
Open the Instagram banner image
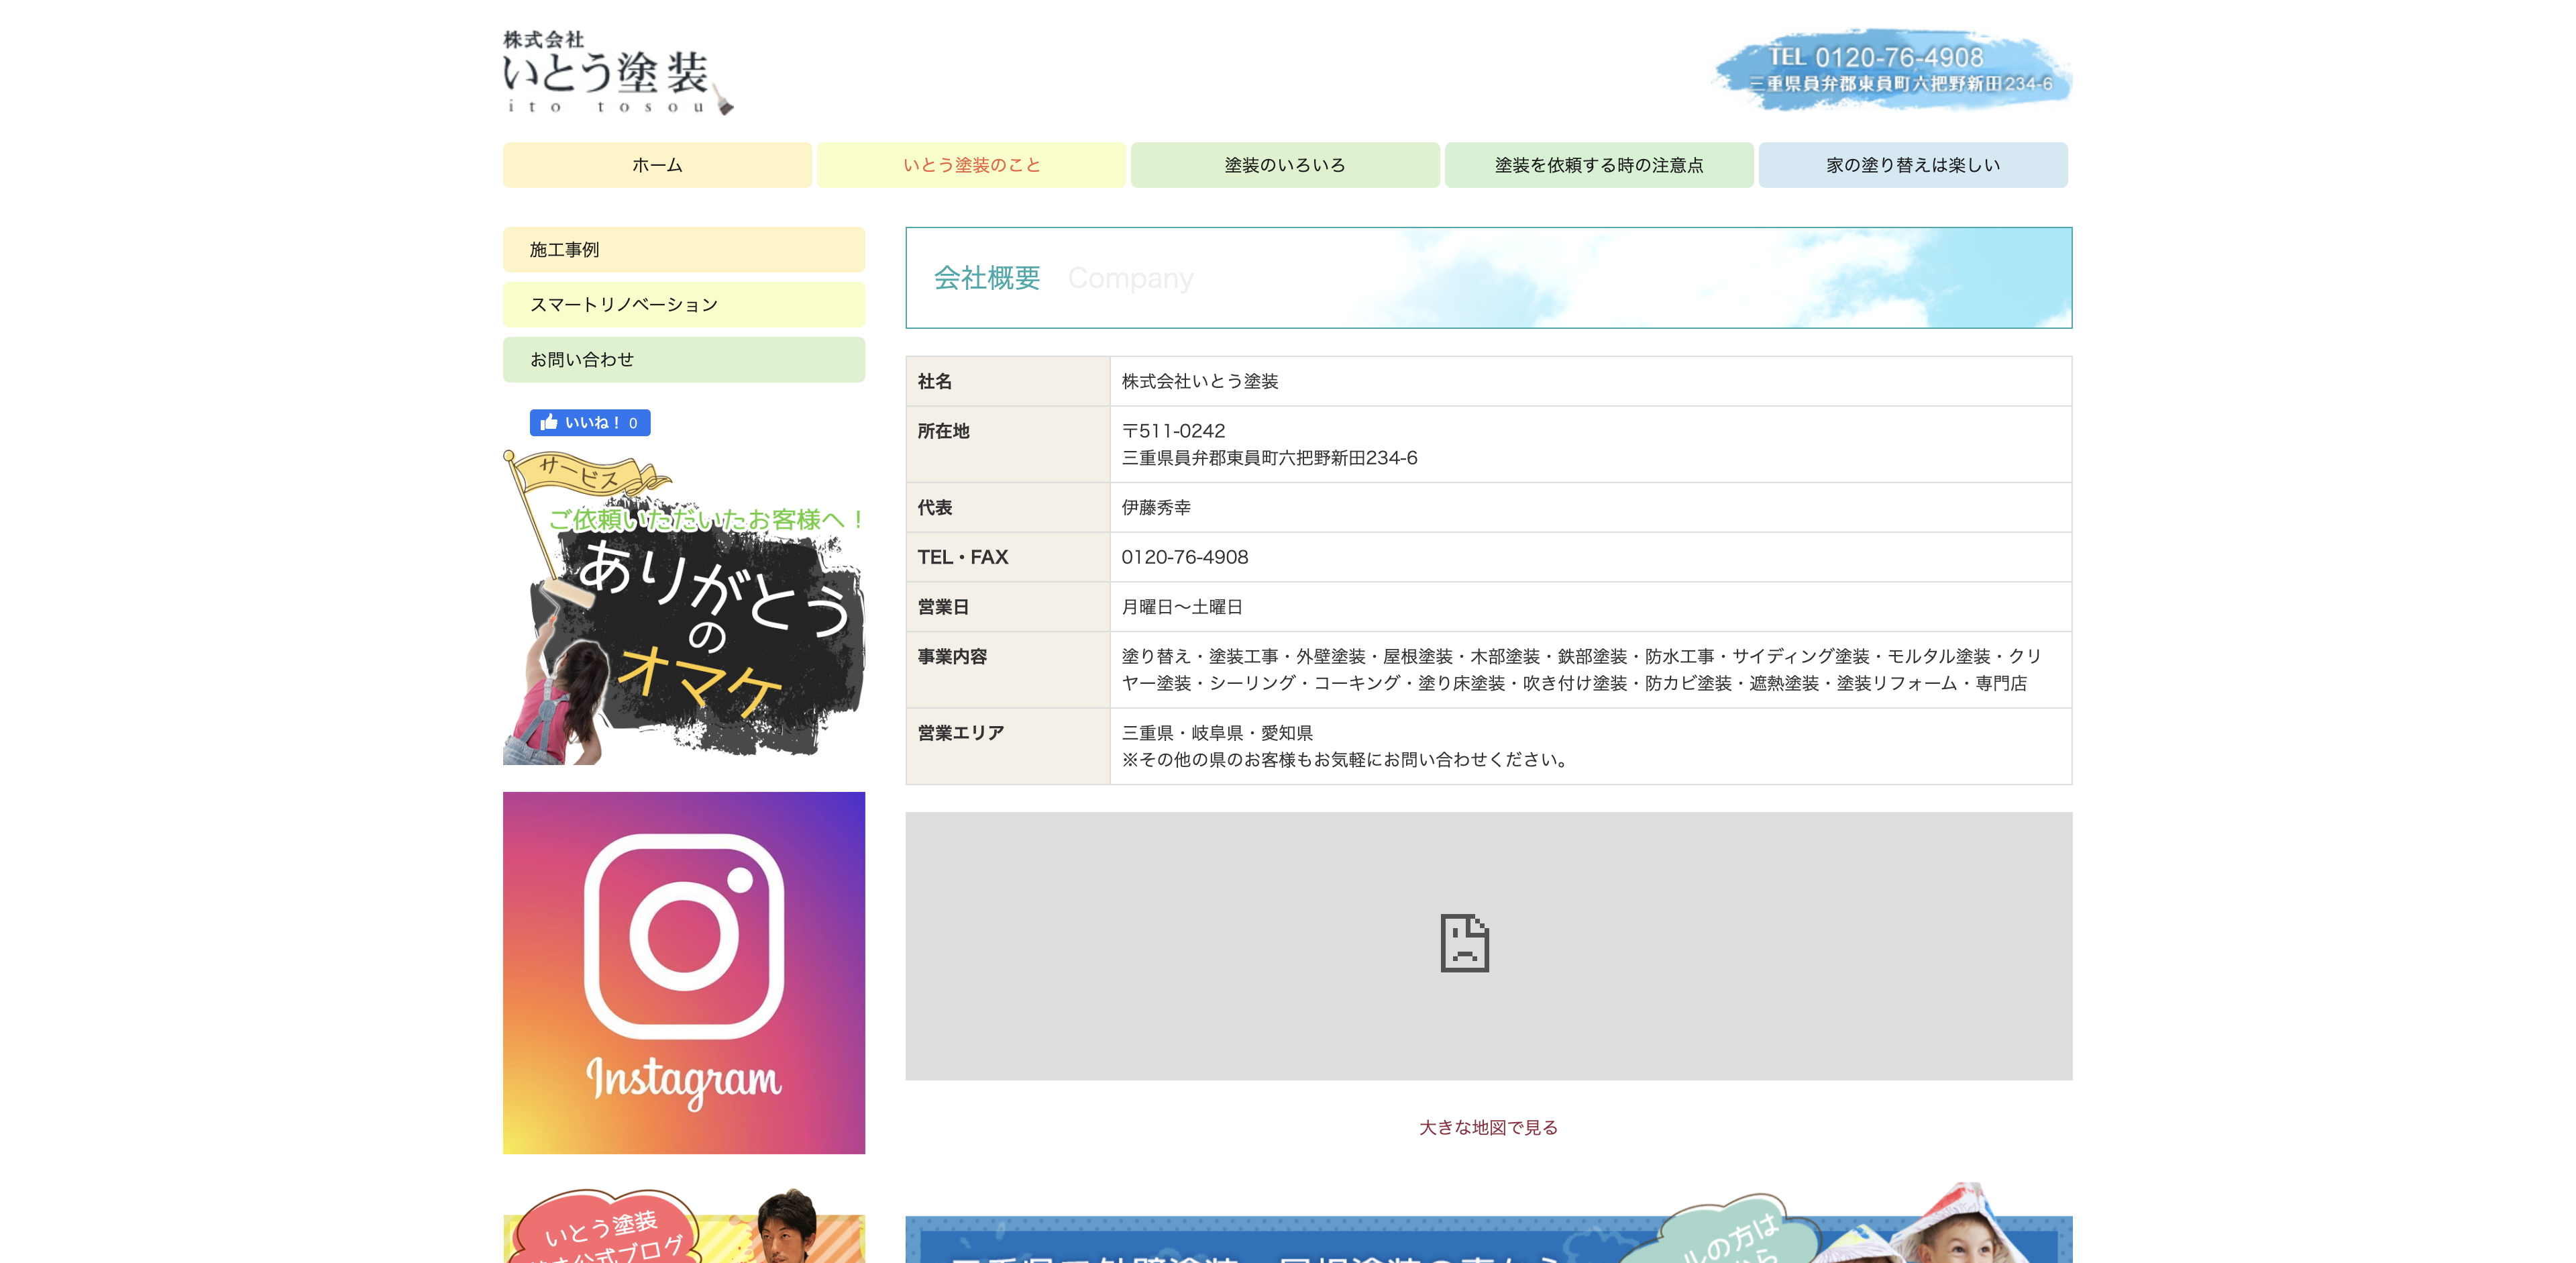[x=684, y=973]
